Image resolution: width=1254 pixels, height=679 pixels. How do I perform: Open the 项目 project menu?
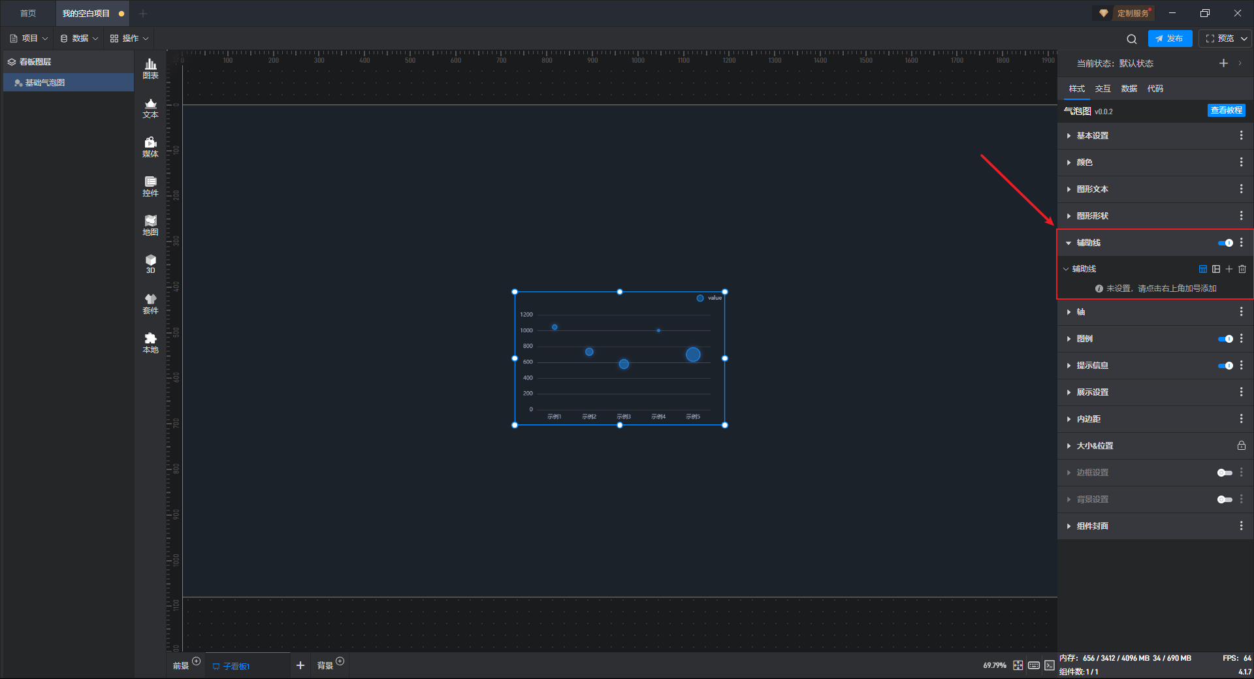pos(29,39)
